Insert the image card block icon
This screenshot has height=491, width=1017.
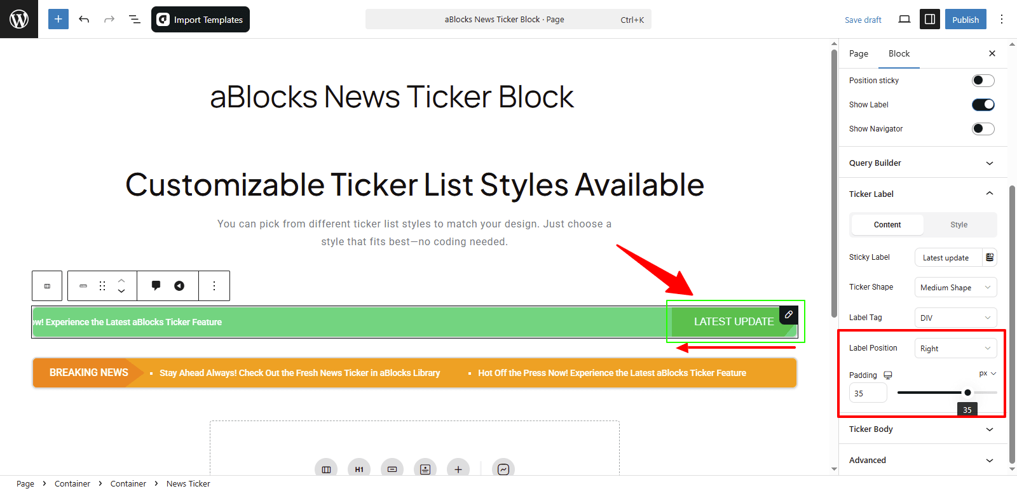point(425,469)
